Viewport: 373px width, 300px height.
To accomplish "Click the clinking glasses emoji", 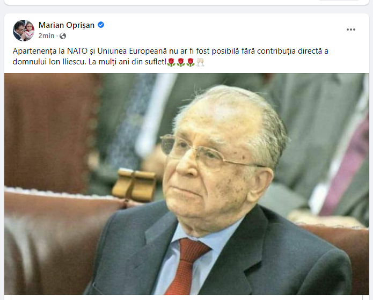I will tap(200, 62).
